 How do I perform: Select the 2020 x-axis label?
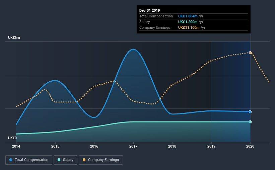point(250,146)
